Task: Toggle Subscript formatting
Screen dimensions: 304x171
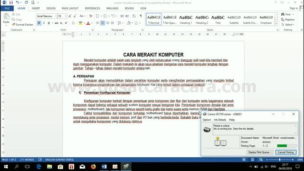Action: click(61, 23)
